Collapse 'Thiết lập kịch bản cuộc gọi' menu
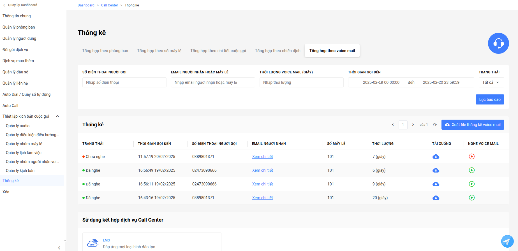 pyautogui.click(x=57, y=116)
